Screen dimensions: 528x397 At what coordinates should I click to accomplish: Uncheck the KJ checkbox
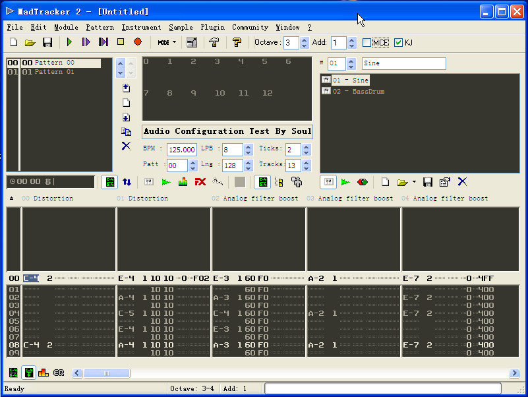[x=398, y=43]
